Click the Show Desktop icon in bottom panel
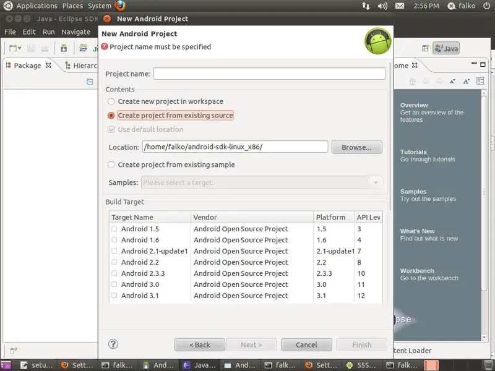Screen dimensions: 495x371 point(6,365)
